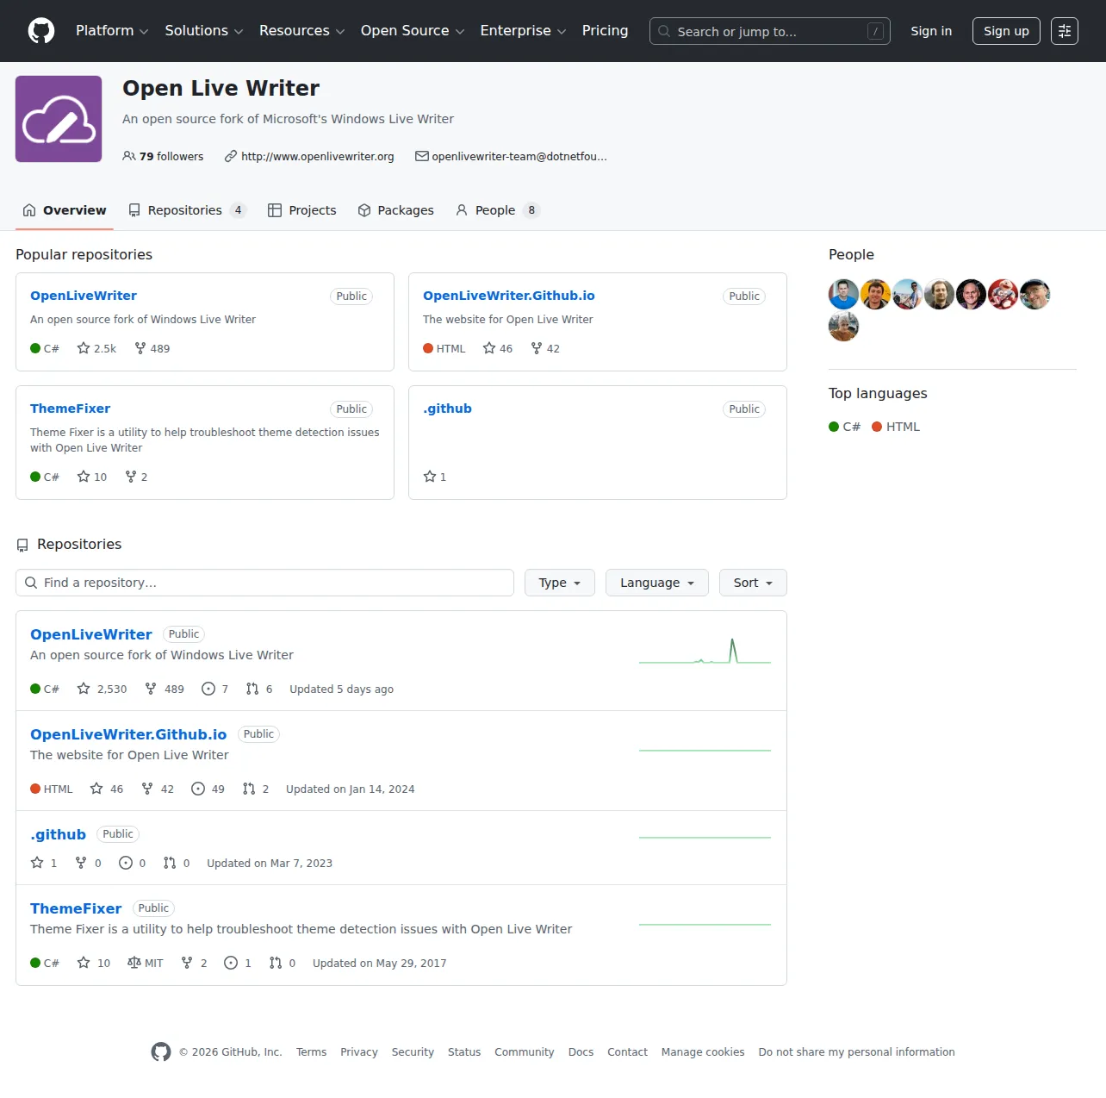Open the 2 pull requests of OpenLiveWriter.Github.io row

point(256,789)
